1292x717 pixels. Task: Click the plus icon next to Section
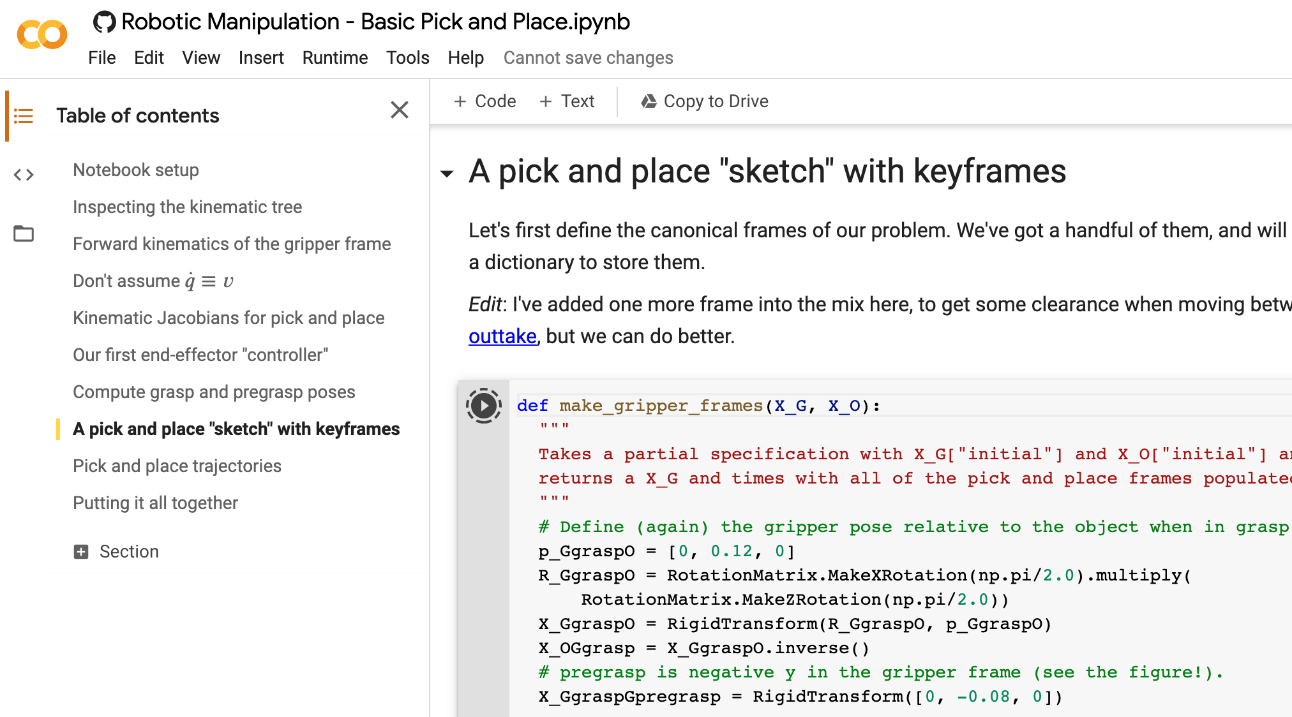point(81,552)
